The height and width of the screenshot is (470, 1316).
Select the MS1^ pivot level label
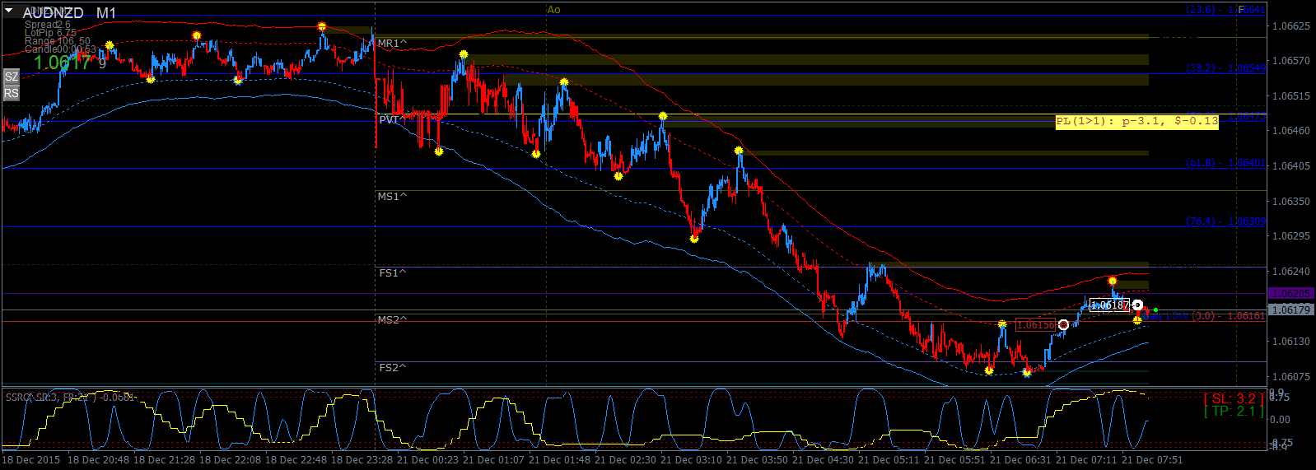coord(392,196)
